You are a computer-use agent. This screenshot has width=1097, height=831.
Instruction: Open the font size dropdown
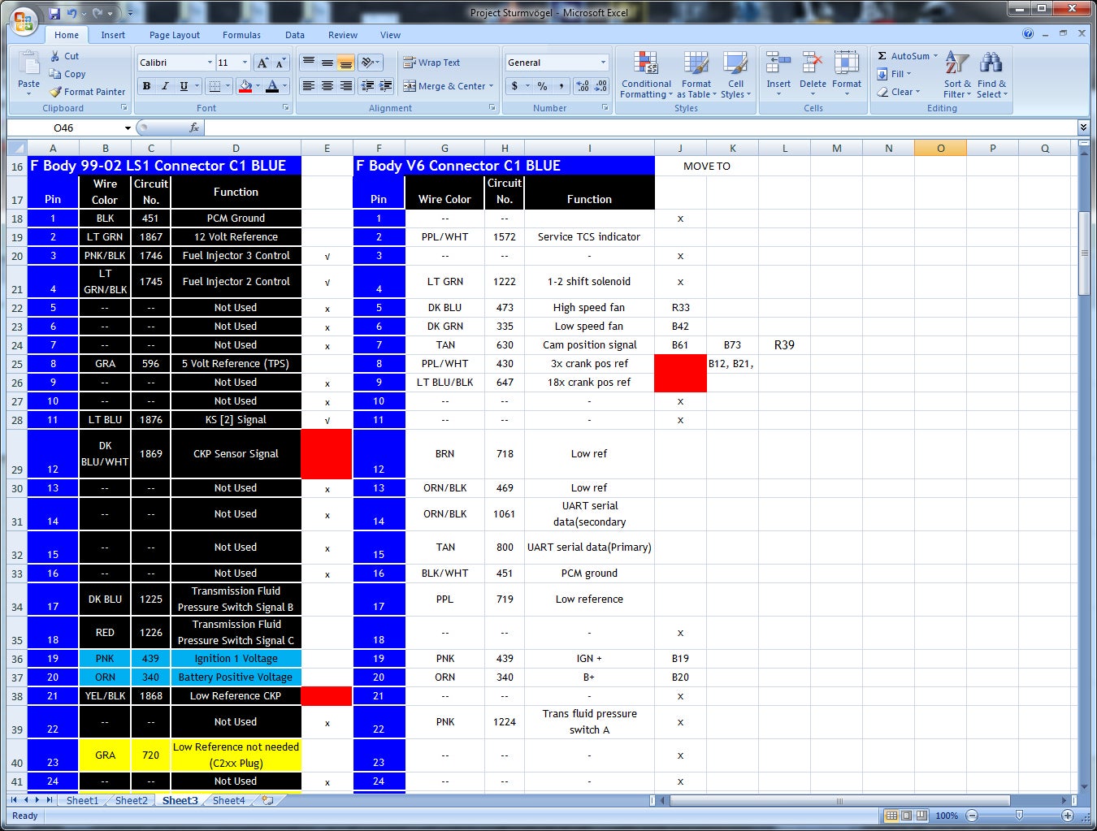[246, 63]
